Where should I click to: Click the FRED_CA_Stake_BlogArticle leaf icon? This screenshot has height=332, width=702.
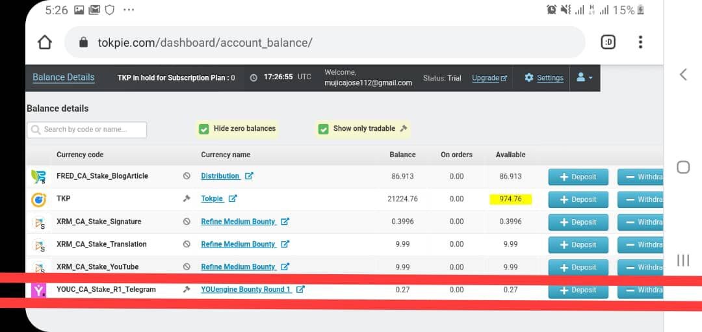tap(38, 176)
